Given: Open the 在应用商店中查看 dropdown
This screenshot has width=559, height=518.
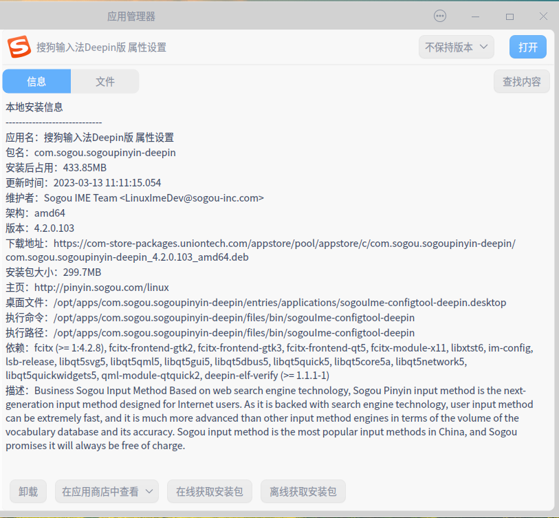Looking at the screenshot, I should (x=107, y=492).
